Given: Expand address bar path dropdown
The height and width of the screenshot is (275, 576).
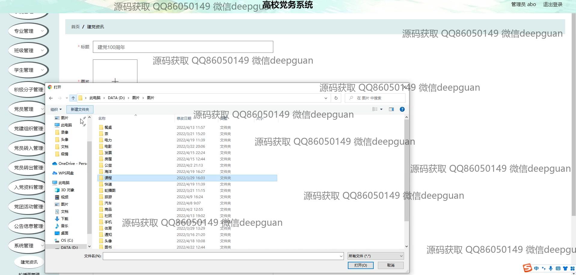Looking at the screenshot, I should [x=326, y=98].
